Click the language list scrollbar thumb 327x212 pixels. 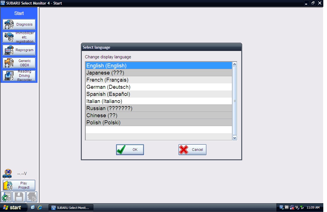(235, 101)
